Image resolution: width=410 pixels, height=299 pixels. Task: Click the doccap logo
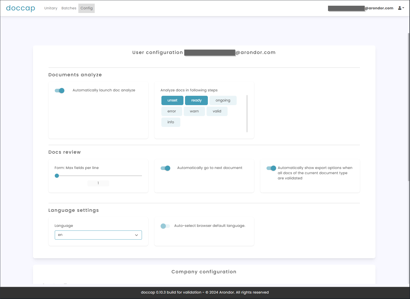click(20, 8)
